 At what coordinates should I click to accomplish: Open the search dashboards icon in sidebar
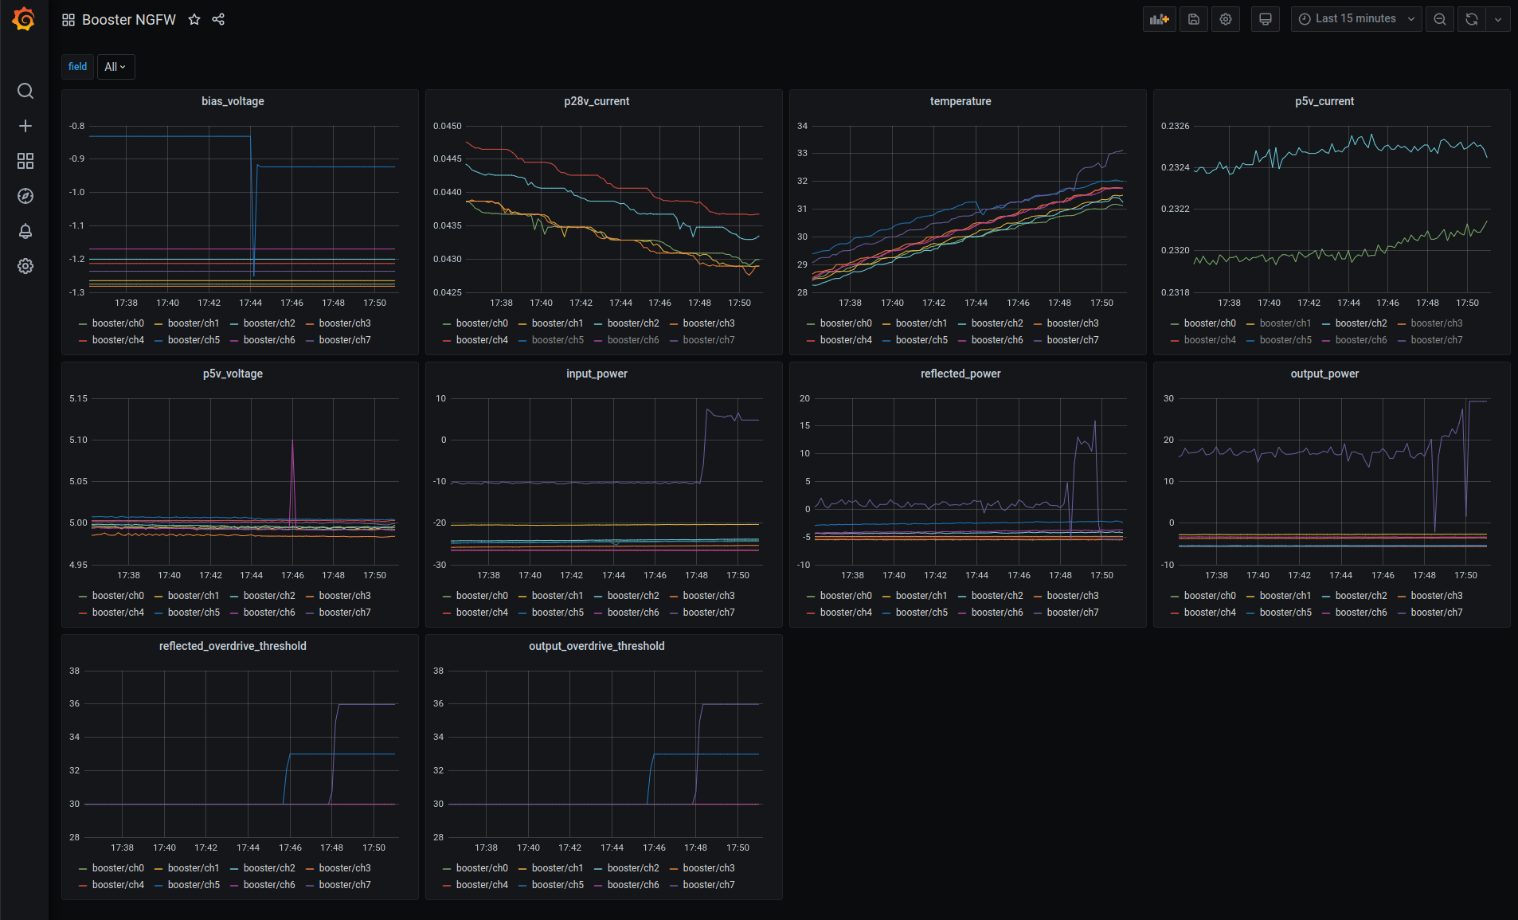pos(25,91)
